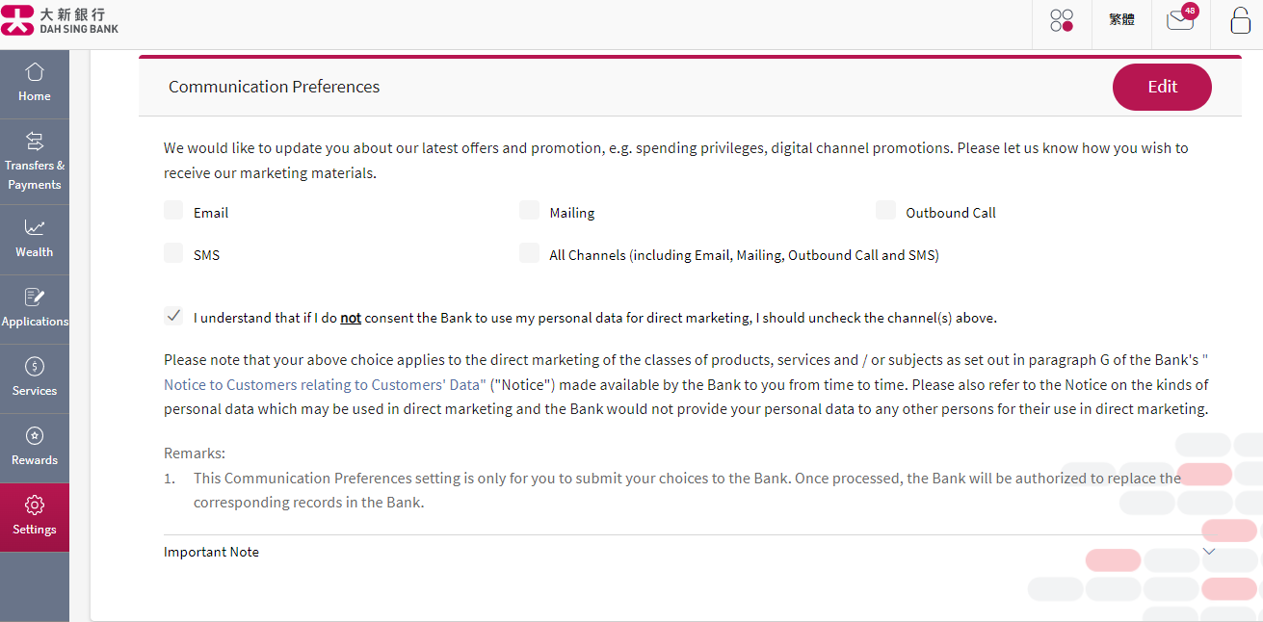Enable the SMS checkbox
This screenshot has width=1263, height=622.
173,253
